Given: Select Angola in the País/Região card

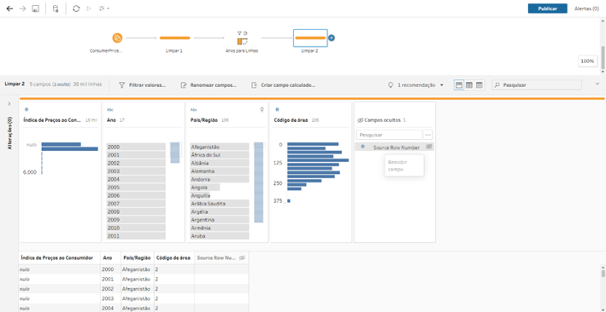Looking at the screenshot, I should pyautogui.click(x=205, y=188).
